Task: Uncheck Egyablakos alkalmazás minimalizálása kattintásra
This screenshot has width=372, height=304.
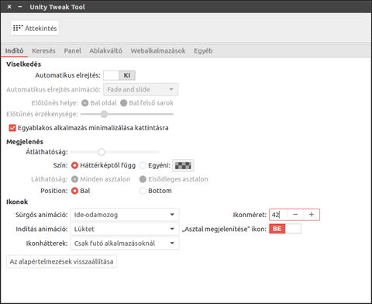Action: tap(12, 128)
